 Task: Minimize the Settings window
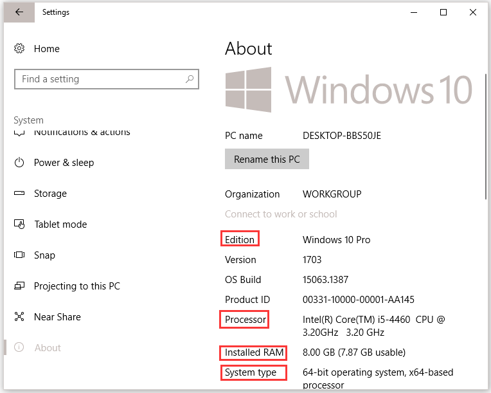click(x=414, y=12)
